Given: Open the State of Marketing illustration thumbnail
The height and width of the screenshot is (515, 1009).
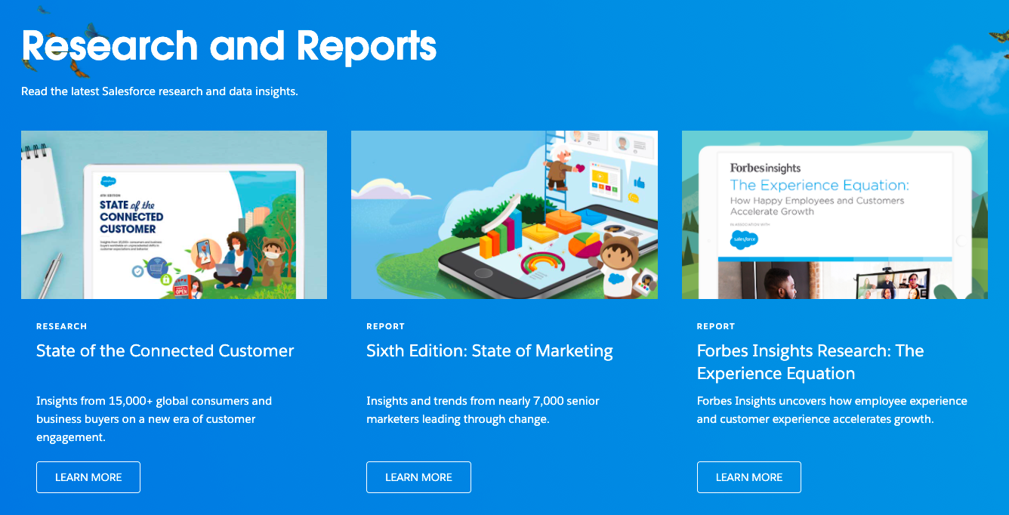Looking at the screenshot, I should (504, 214).
